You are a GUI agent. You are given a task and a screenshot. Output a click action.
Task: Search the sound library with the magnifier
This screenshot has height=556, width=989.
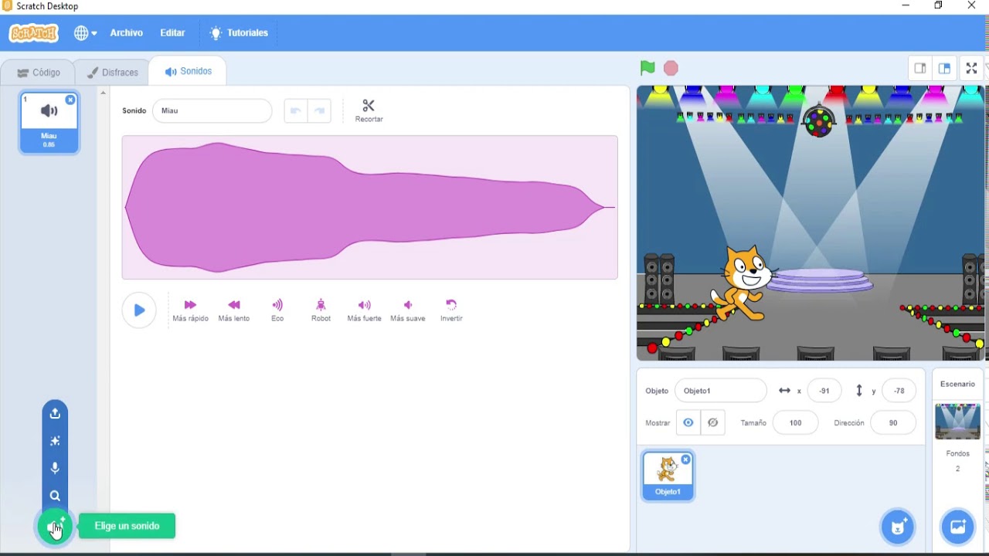point(55,496)
